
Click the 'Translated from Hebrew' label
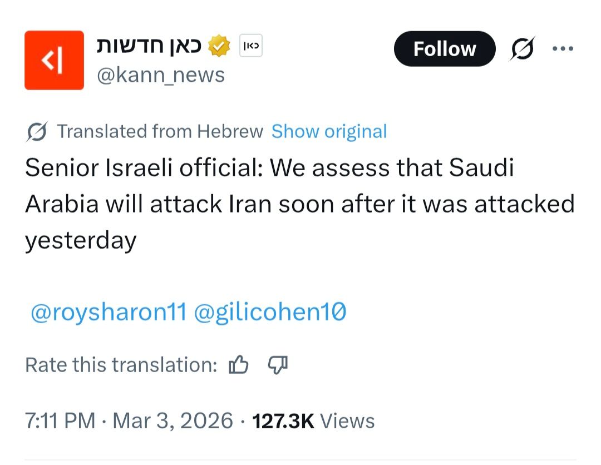[160, 132]
